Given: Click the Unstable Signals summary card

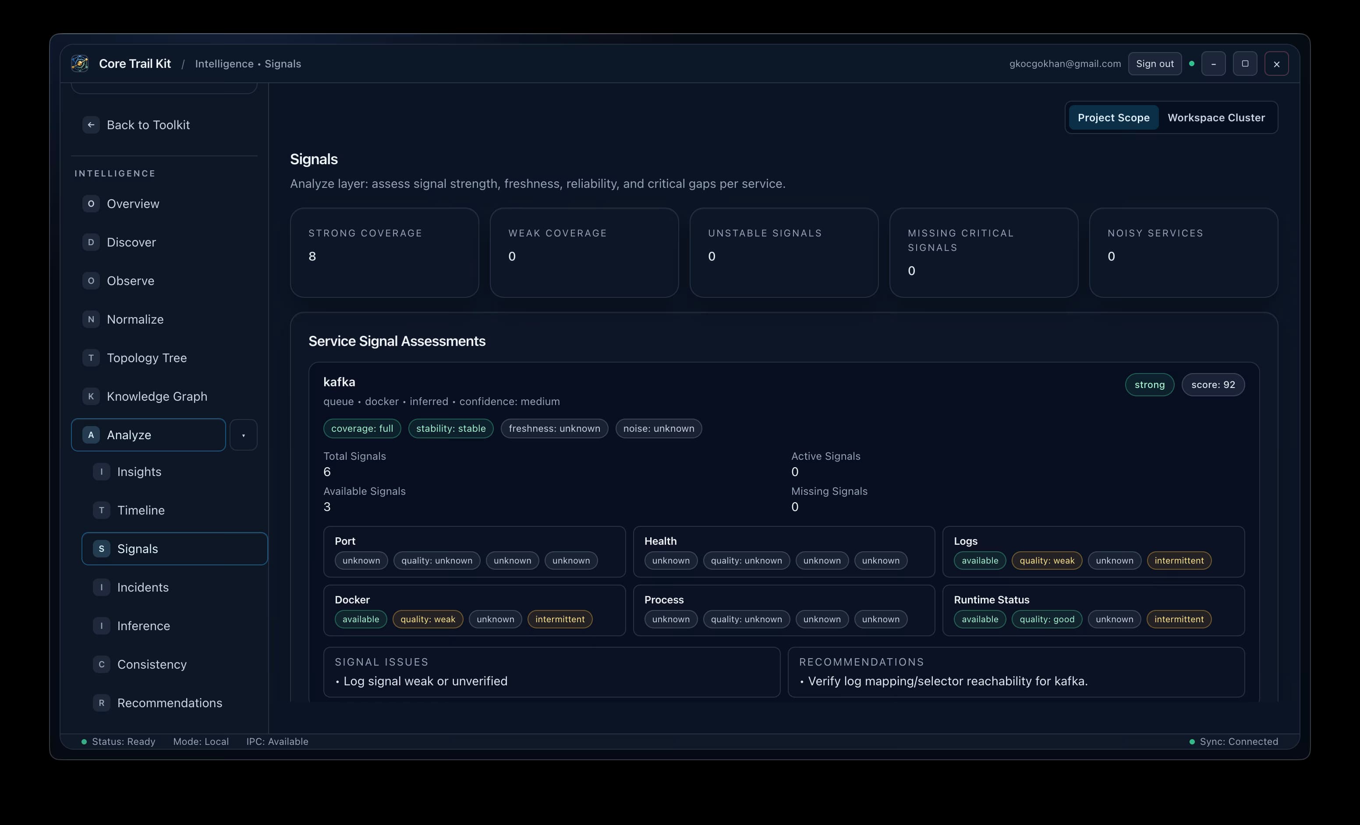Looking at the screenshot, I should tap(784, 253).
